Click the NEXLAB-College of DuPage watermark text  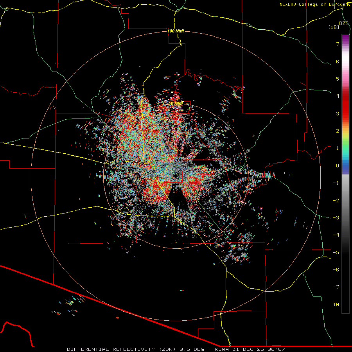pos(314,4)
